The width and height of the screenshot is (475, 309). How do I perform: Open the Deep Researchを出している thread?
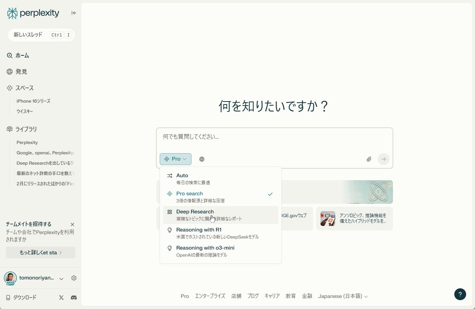click(46, 163)
